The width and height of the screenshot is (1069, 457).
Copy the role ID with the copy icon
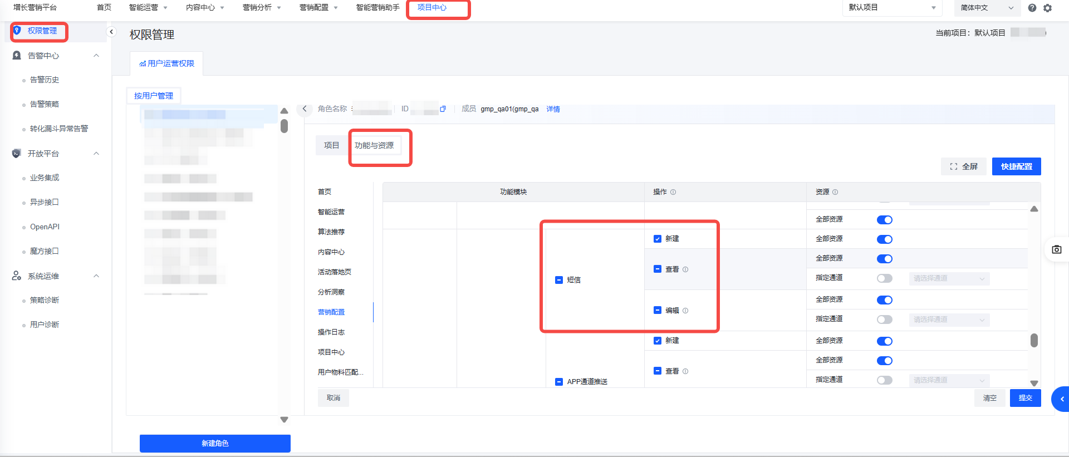pyautogui.click(x=443, y=109)
